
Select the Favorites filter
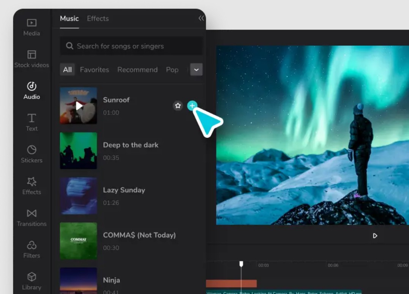click(94, 70)
